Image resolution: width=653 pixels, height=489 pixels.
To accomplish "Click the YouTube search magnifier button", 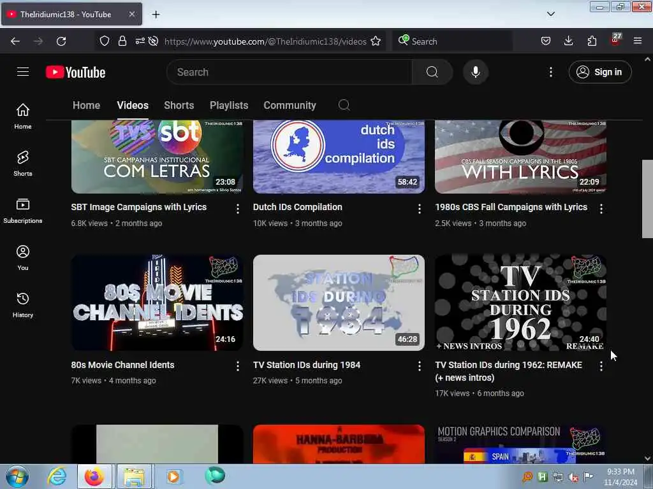I will (432, 72).
